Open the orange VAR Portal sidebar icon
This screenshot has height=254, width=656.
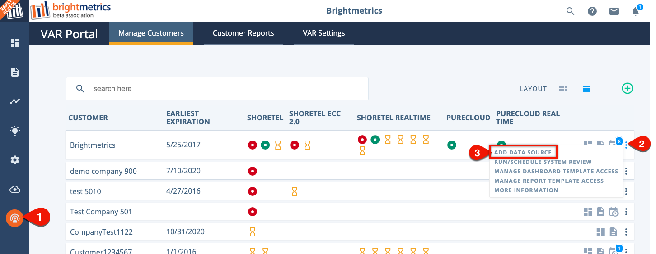click(x=15, y=219)
